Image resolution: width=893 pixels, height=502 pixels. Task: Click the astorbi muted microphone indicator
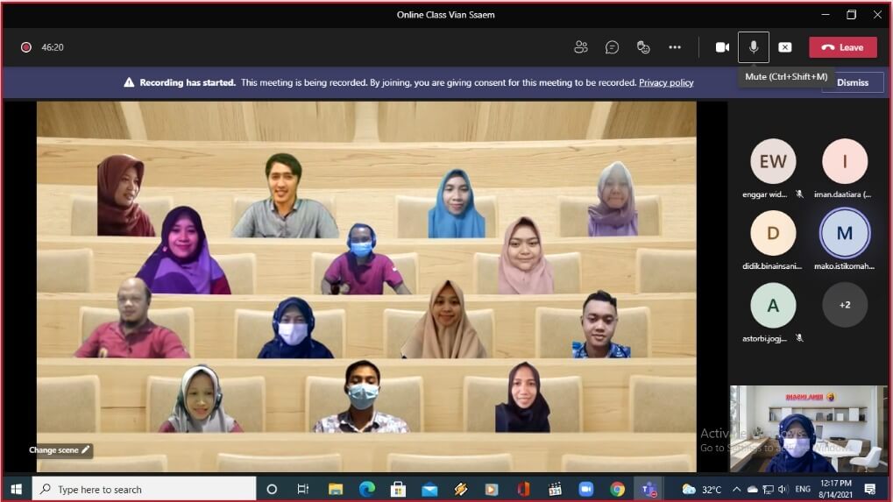799,338
